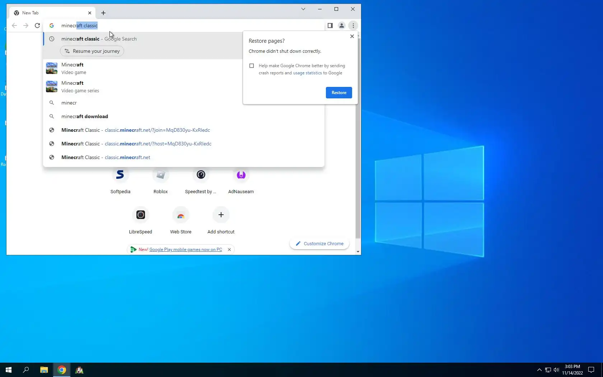Open the tab search chevron

tap(303, 9)
